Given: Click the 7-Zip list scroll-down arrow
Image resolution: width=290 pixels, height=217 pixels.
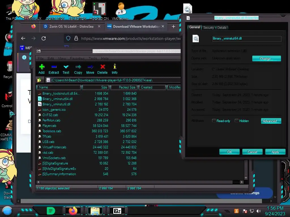Looking at the screenshot, I should (246, 178).
